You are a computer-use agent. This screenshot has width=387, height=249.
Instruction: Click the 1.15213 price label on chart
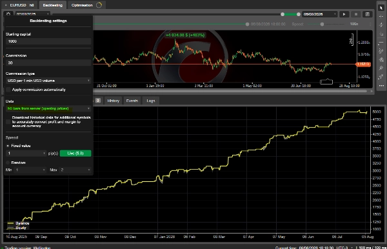point(363,64)
